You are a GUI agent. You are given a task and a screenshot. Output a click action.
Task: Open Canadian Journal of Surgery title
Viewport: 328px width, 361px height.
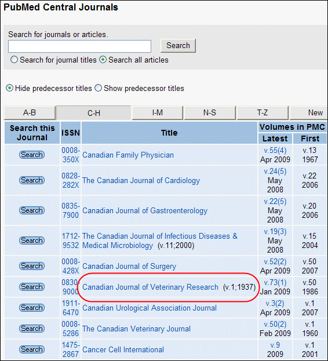[x=129, y=267]
